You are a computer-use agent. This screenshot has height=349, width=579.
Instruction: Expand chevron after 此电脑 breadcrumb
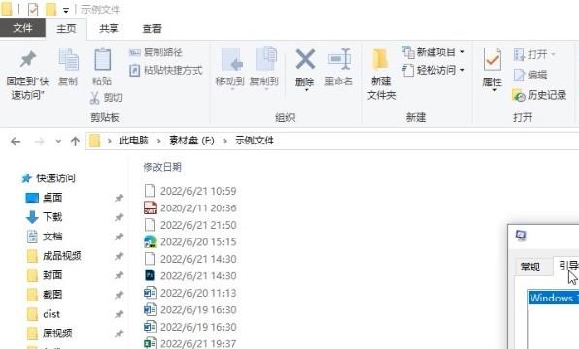[x=159, y=141]
